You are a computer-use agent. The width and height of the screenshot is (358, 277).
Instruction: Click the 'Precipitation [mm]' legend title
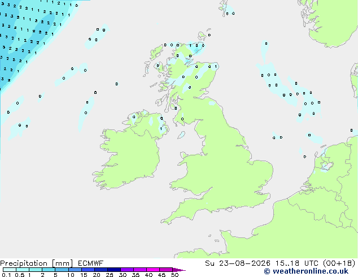pos(37,263)
